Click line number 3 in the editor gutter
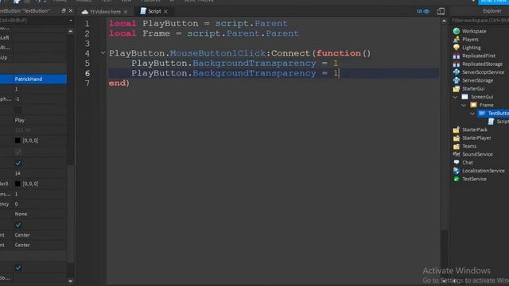Image resolution: width=509 pixels, height=286 pixels. click(x=87, y=44)
